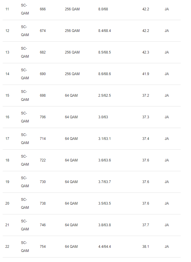
Task: Select frequency value 666
Action: [43, 9]
